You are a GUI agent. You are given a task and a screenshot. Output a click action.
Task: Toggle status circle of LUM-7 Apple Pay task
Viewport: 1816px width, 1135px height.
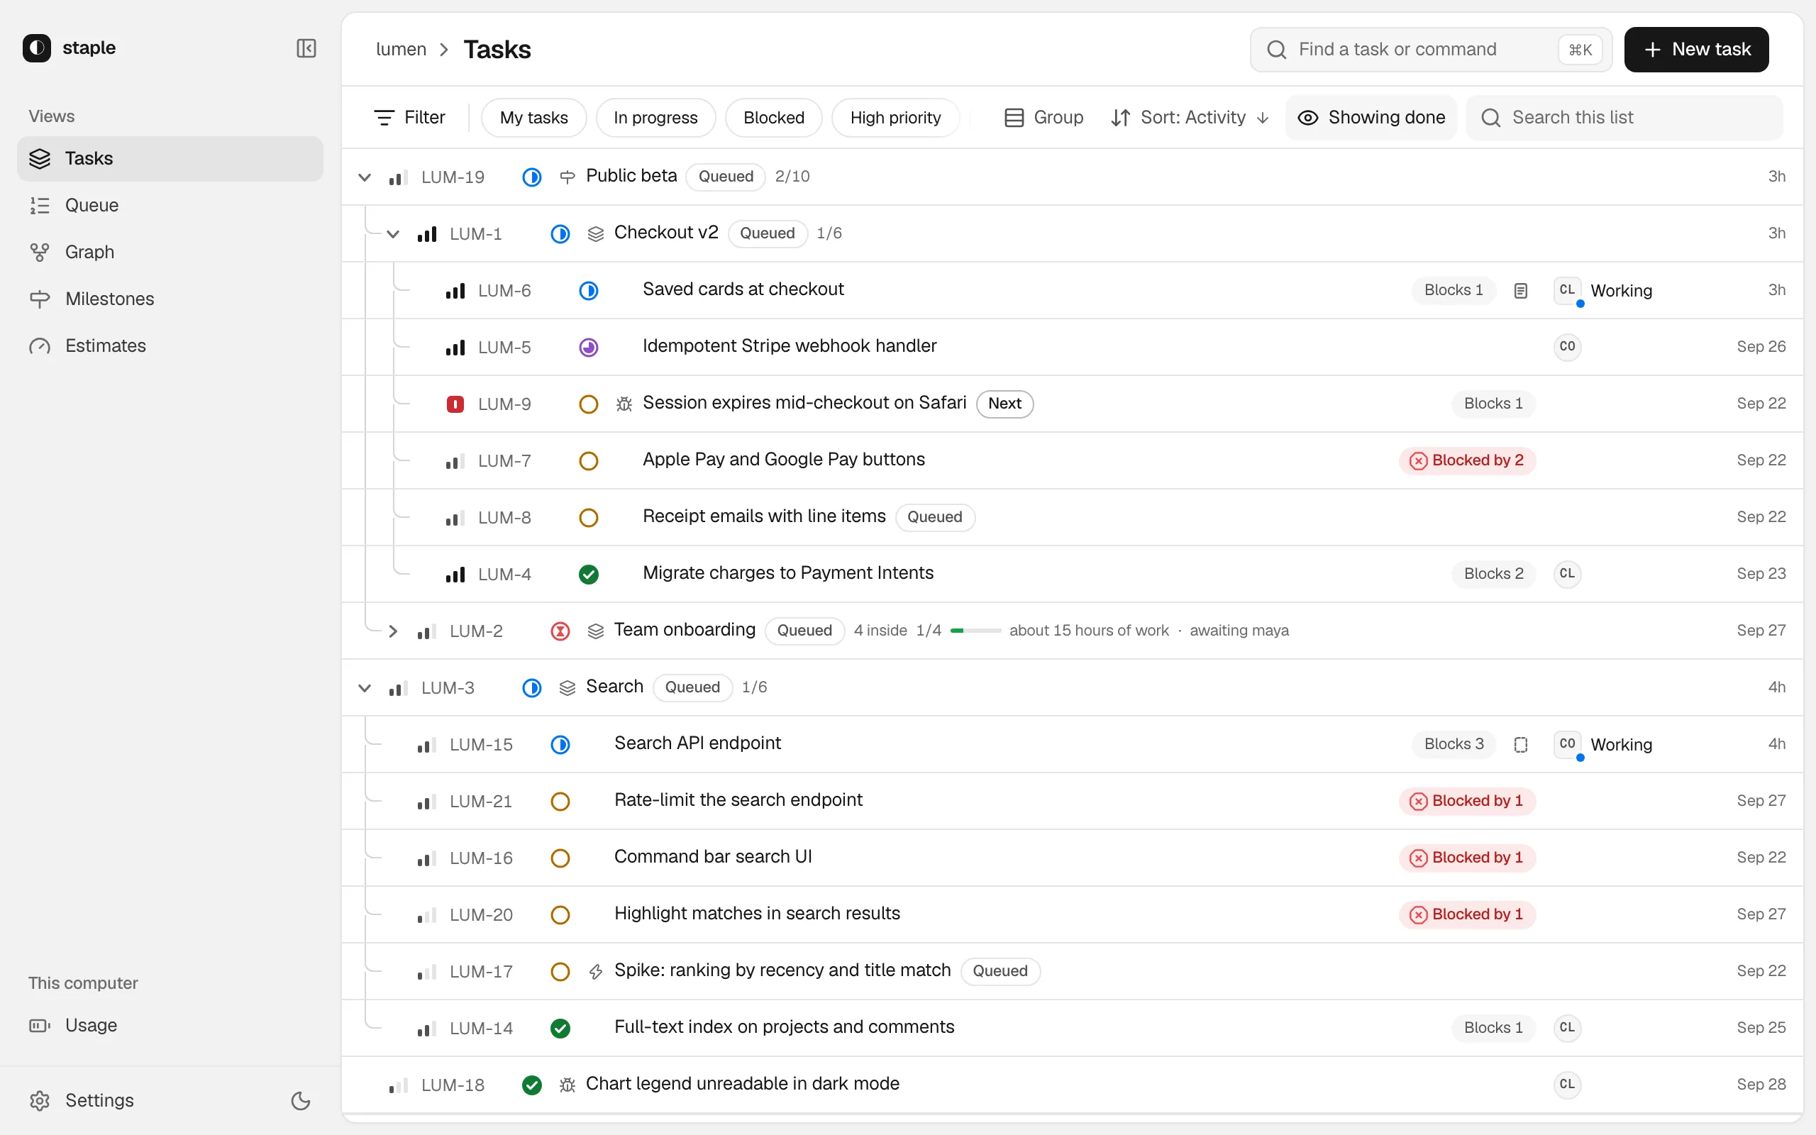(588, 461)
